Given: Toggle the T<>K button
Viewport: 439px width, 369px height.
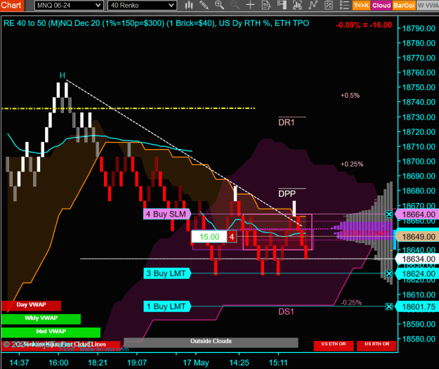Looking at the screenshot, I should [x=361, y=6].
